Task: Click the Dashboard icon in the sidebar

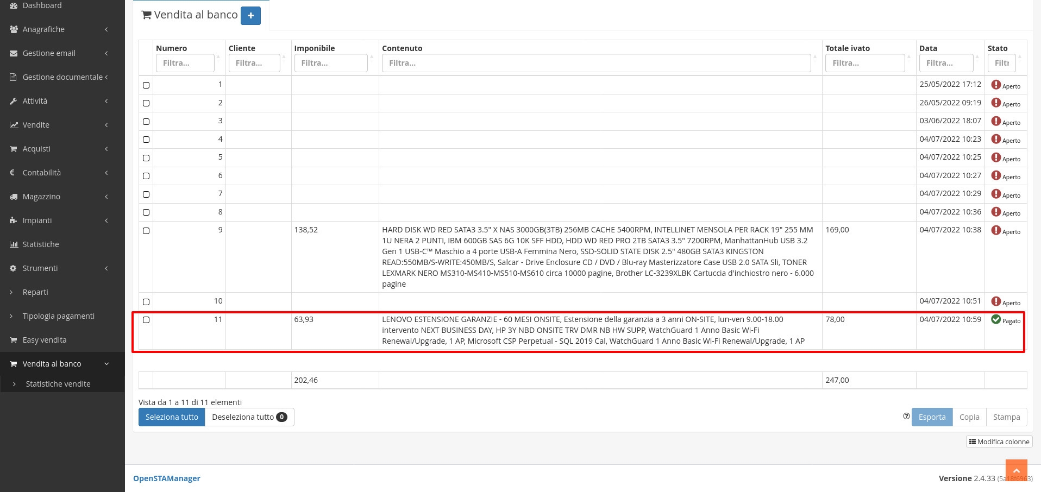Action: tap(14, 5)
